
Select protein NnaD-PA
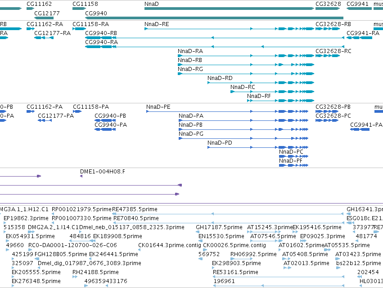tap(243, 120)
